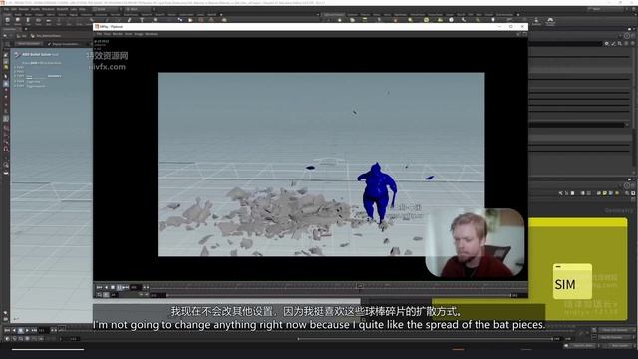Click the MPlay current frame marker on timeline
This screenshot has height=359, width=638.
[360, 286]
